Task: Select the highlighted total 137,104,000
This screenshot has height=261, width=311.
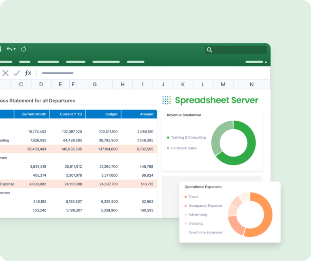Action: [x=108, y=149]
